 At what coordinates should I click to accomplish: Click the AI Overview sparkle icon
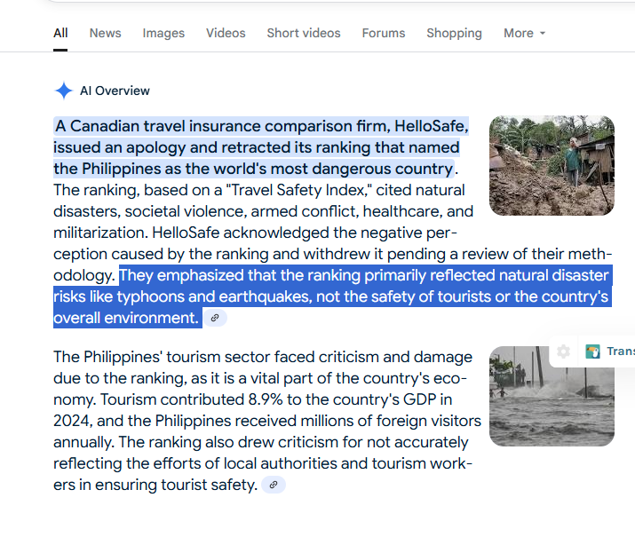coord(64,91)
